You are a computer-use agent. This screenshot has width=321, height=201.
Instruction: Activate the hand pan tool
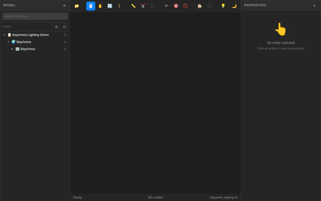[x=100, y=6]
